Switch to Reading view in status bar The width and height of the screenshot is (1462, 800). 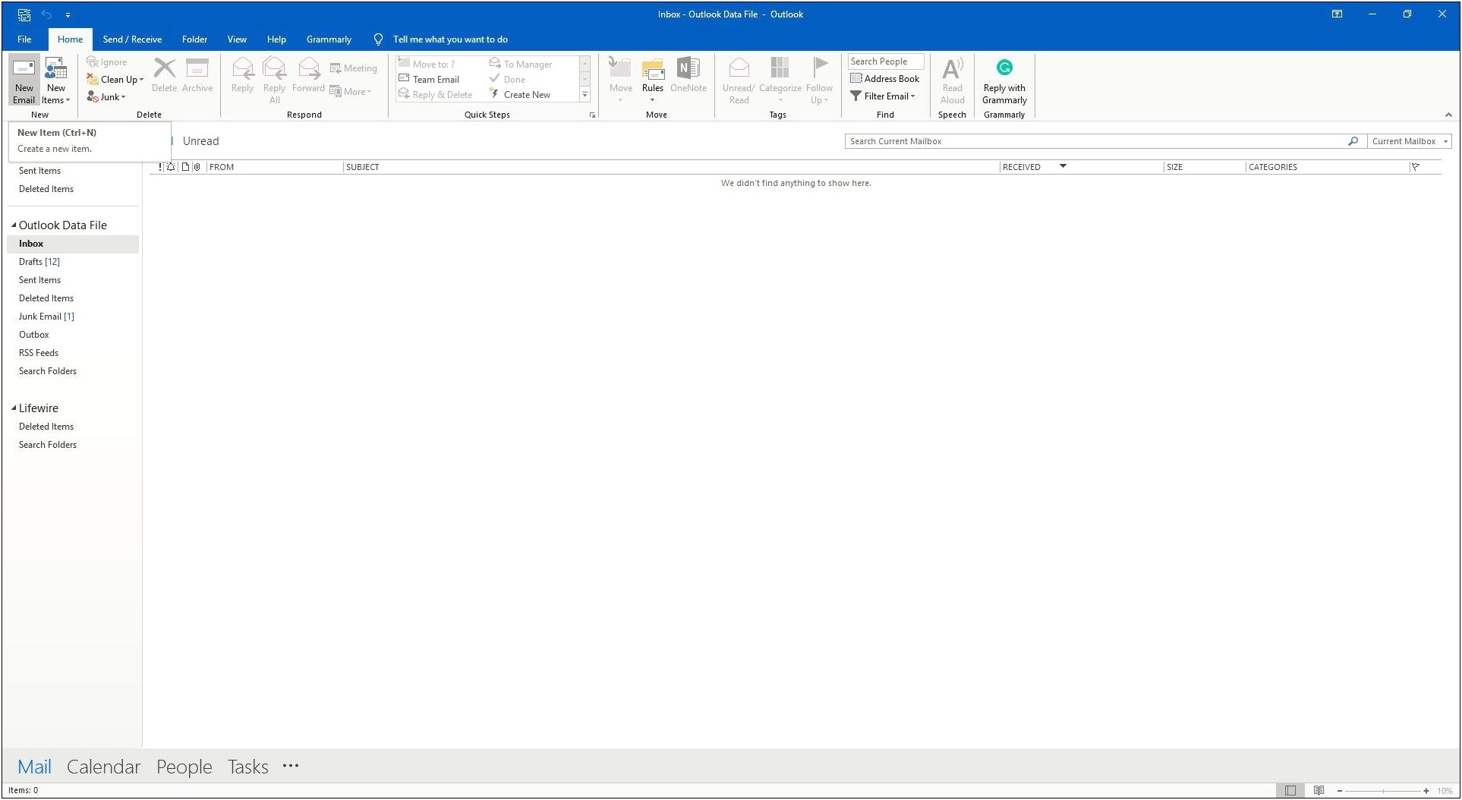coord(1319,791)
